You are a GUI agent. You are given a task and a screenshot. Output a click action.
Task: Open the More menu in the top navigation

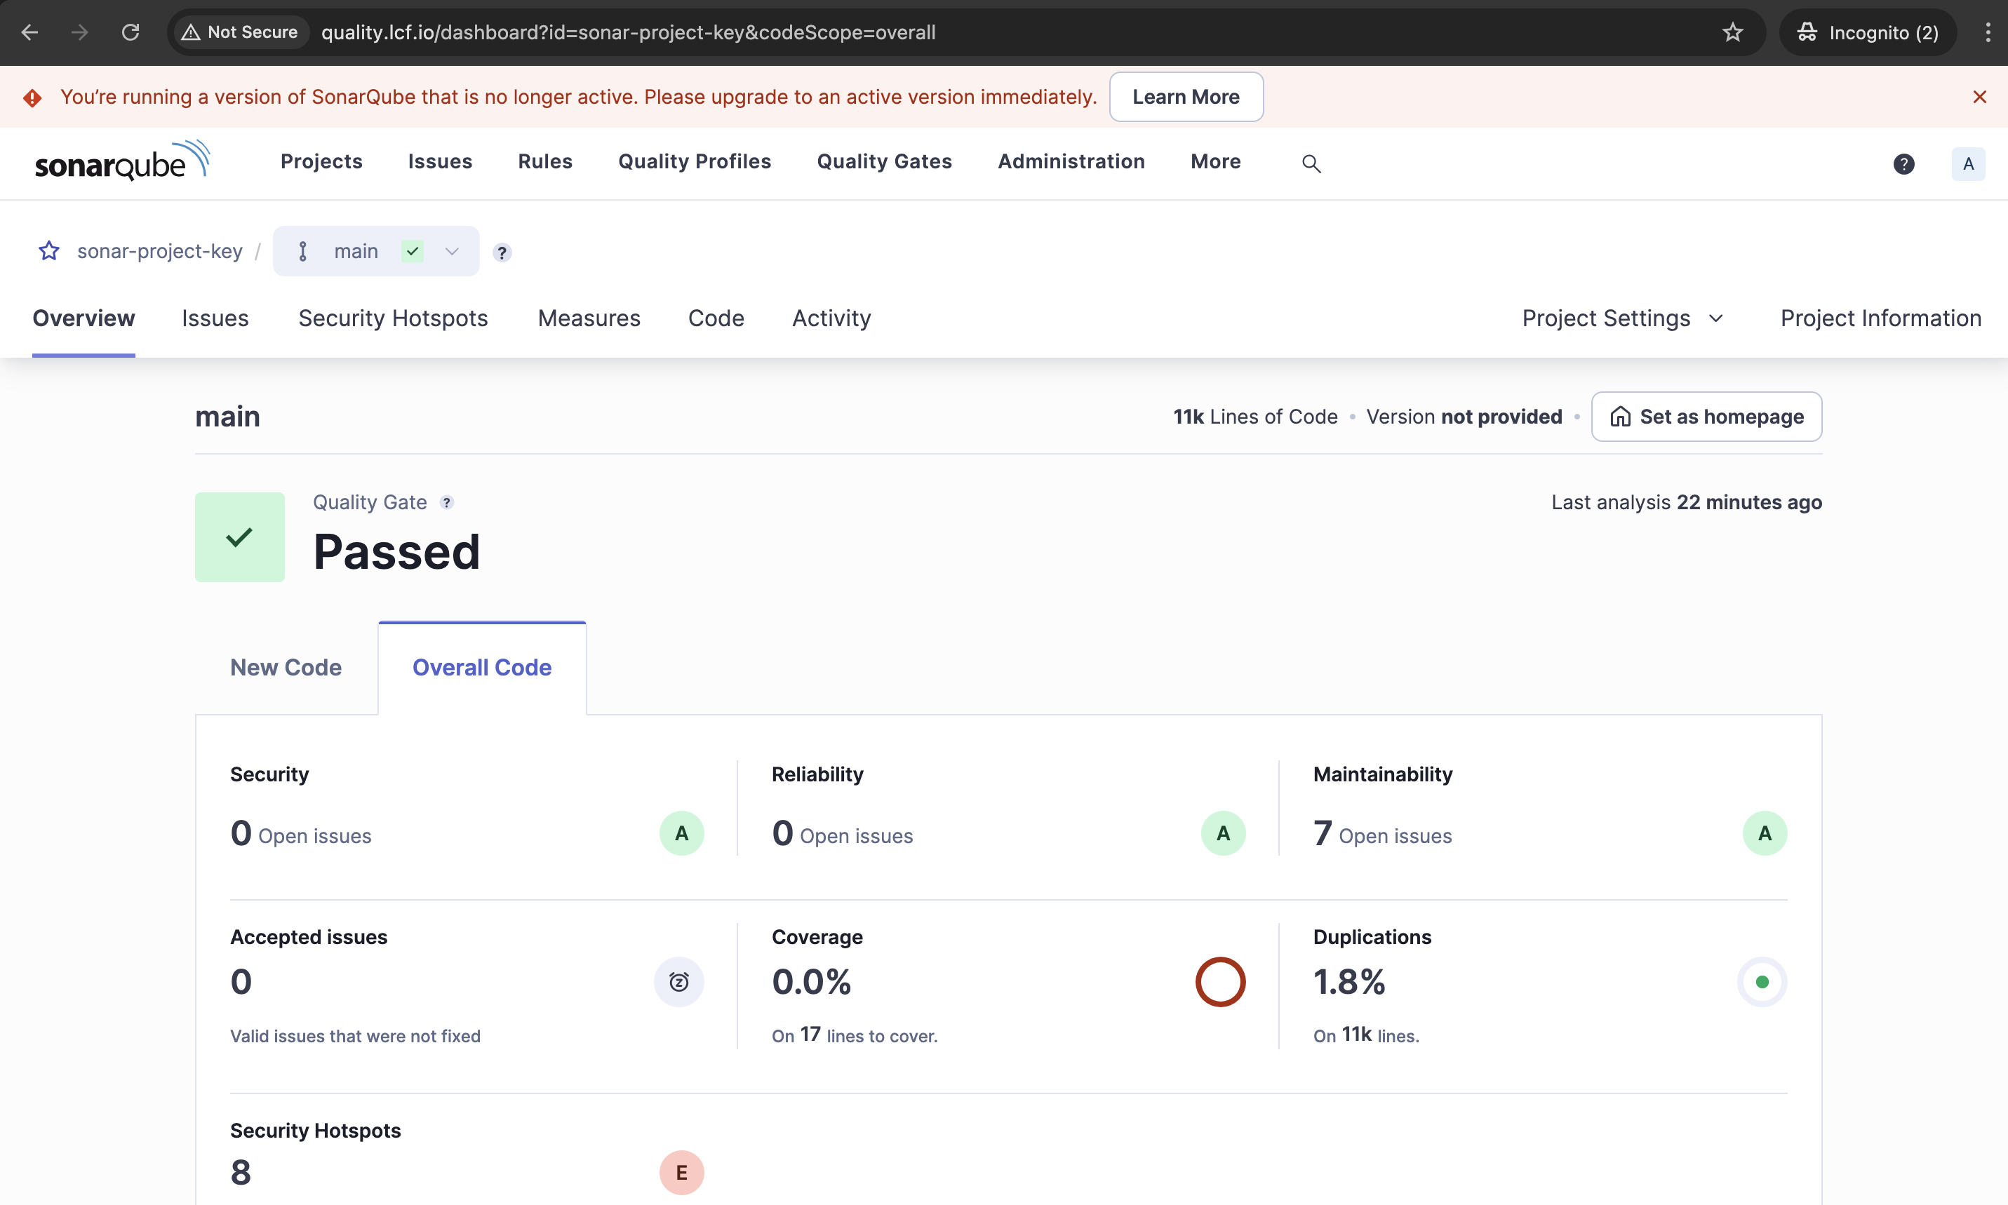pyautogui.click(x=1214, y=161)
